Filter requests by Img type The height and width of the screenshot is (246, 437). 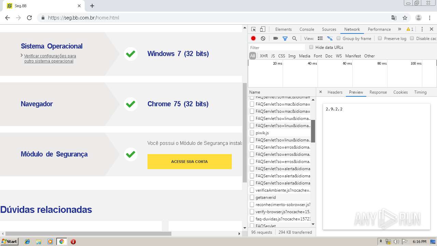click(292, 56)
